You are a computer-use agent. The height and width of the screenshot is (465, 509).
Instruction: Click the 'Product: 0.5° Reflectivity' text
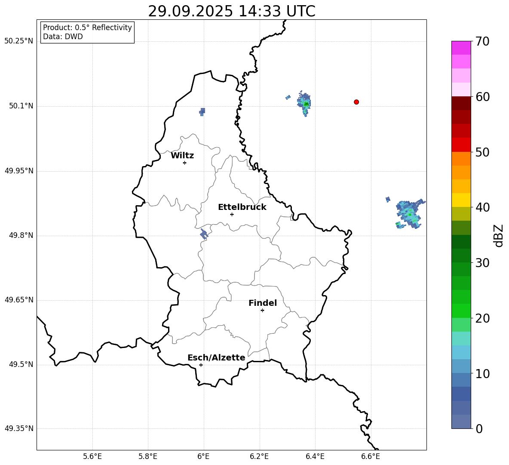pyautogui.click(x=87, y=28)
